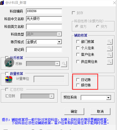Click the pie chart quantity icon
This screenshot has height=130, width=117.
tap(9, 79)
